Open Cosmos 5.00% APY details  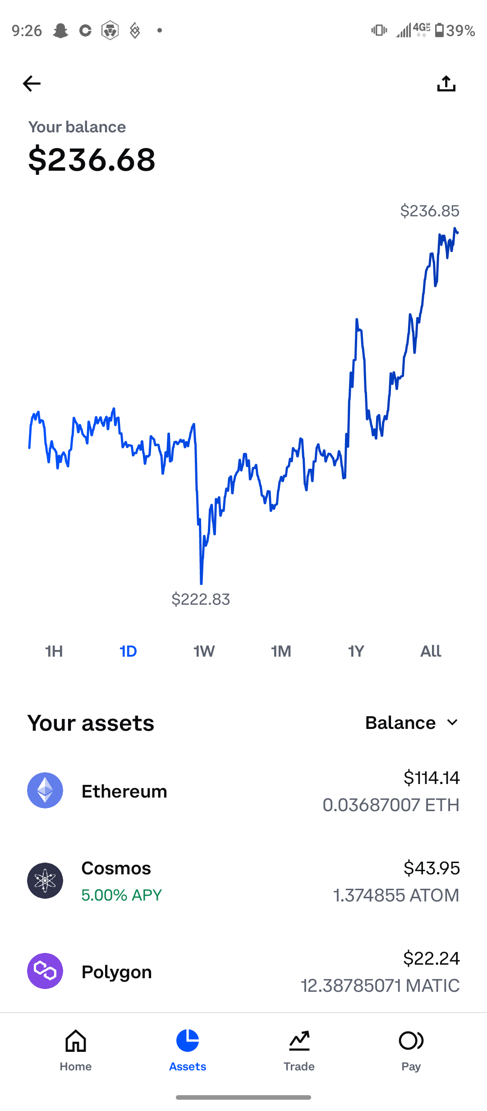(x=121, y=895)
